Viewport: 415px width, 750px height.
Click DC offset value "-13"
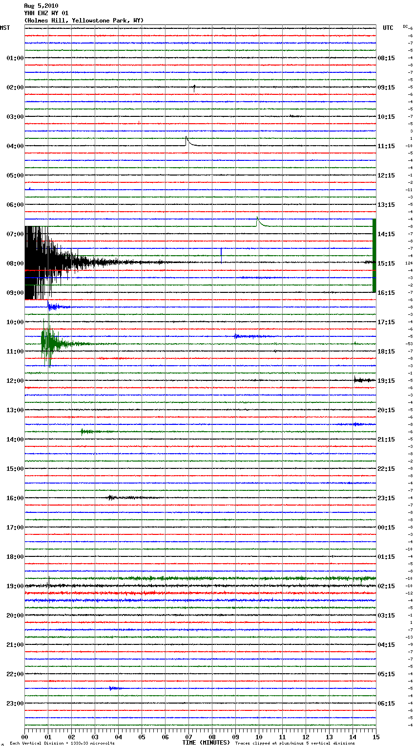pos(410,637)
